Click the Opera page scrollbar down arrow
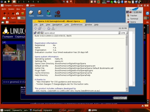Viewport: 150px width, 112px height. (x=127, y=90)
